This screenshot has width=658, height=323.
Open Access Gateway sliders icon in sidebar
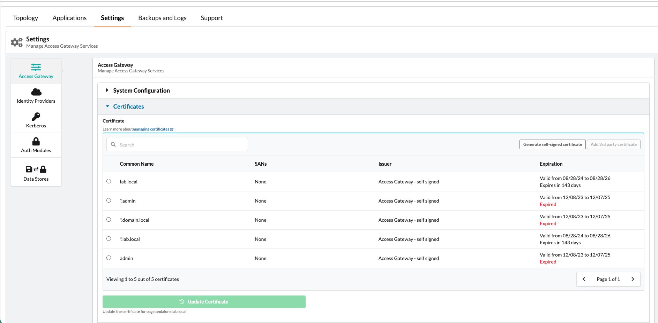(x=36, y=67)
